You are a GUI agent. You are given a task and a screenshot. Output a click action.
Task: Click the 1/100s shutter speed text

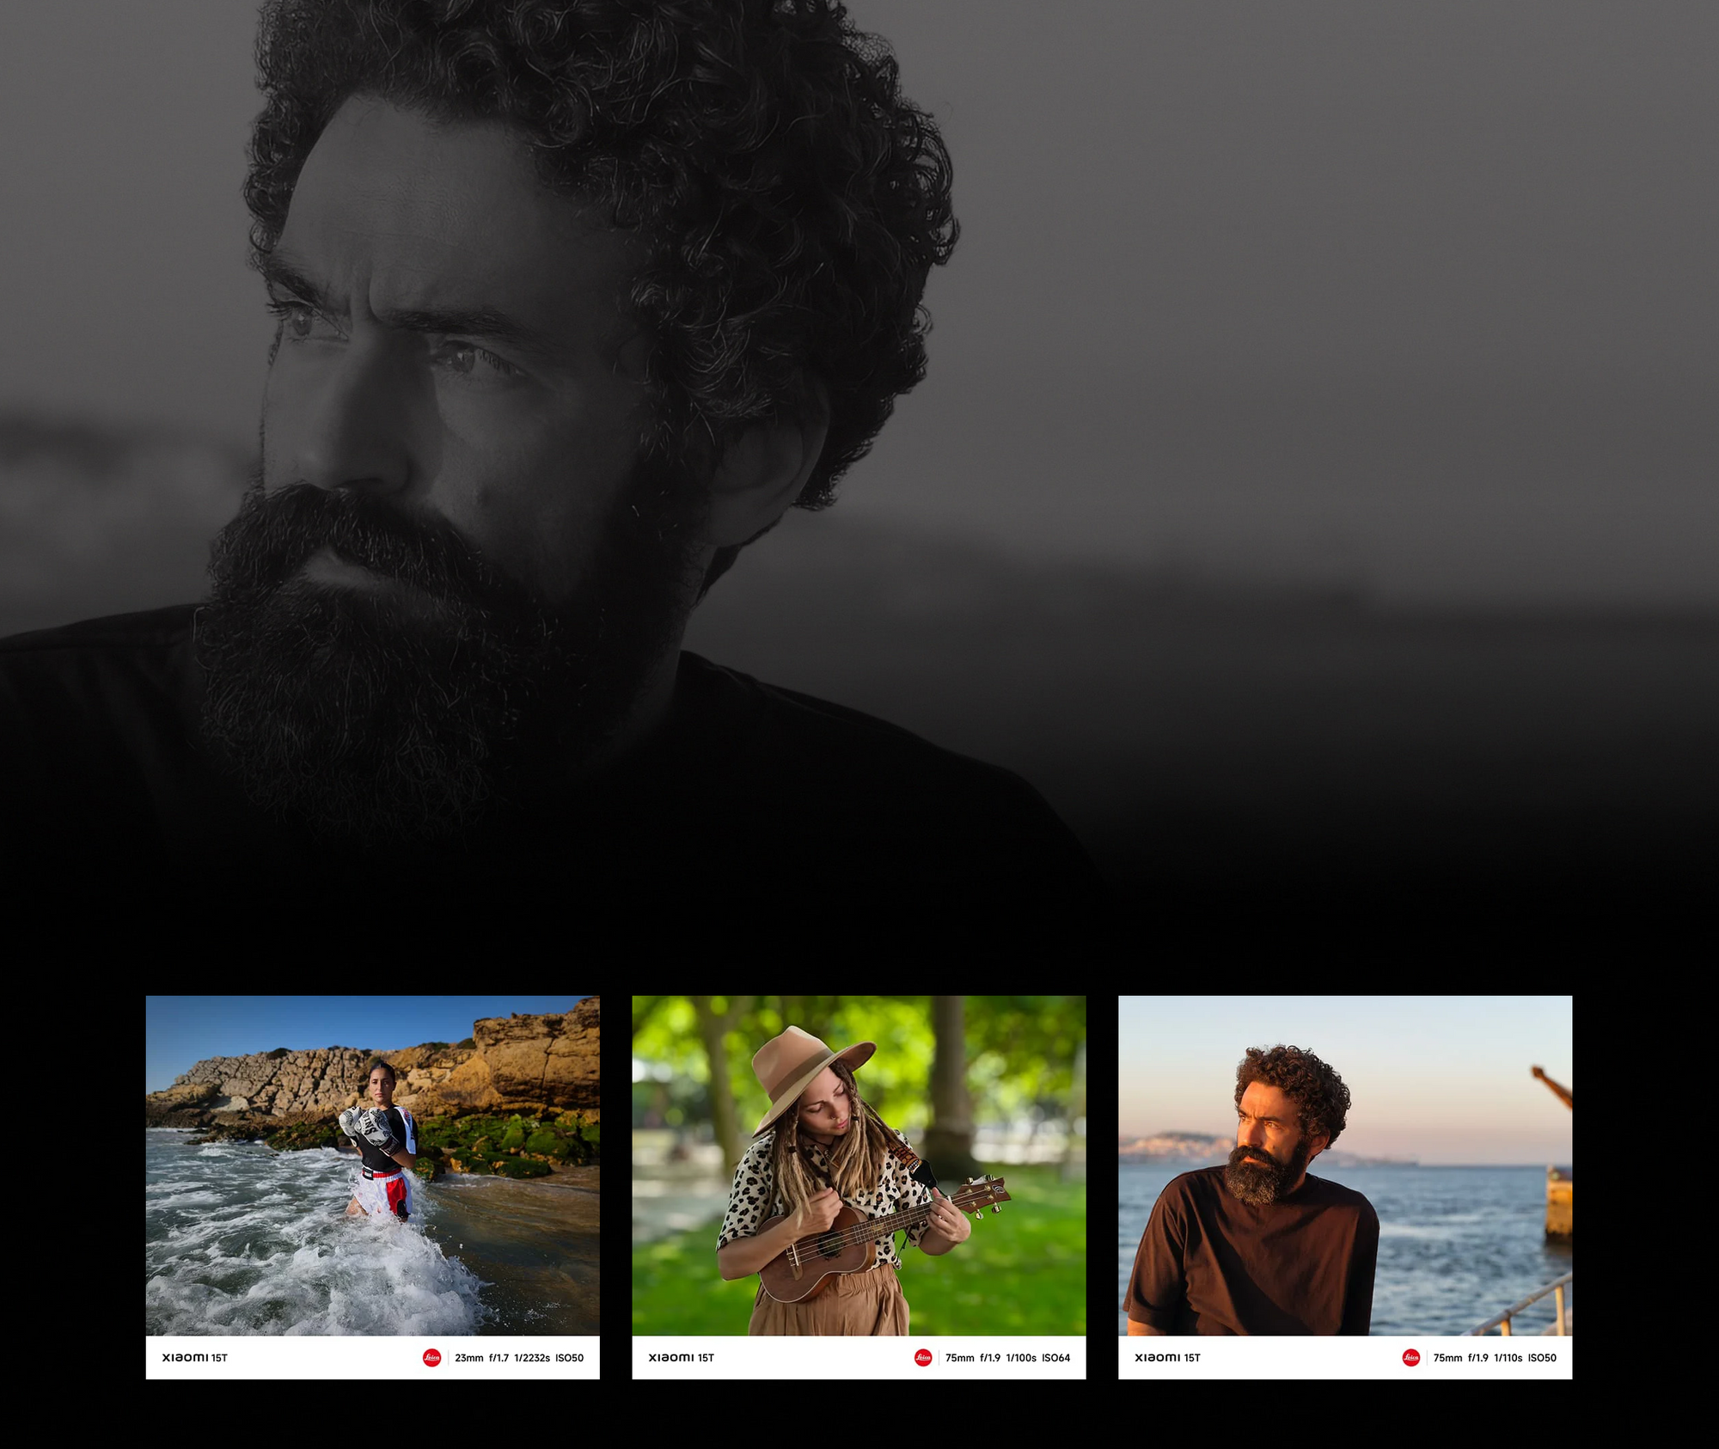1021,1358
